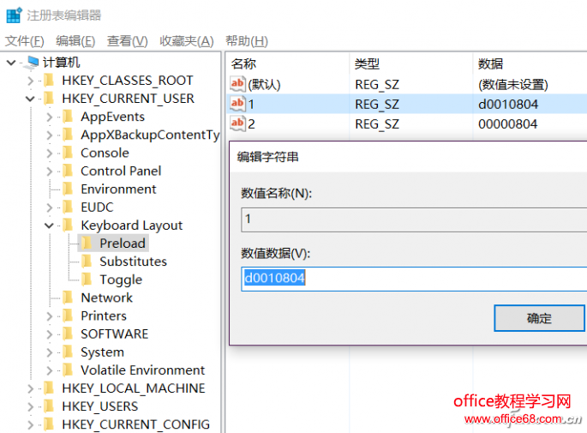Click the HKEY_CLASSES_ROOT folder icon

coord(49,80)
